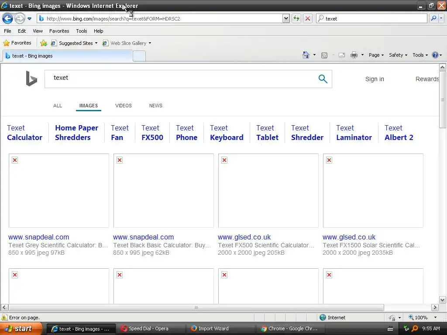The image size is (447, 335).
Task: Click the browser Forward arrow button
Action: pos(20,19)
